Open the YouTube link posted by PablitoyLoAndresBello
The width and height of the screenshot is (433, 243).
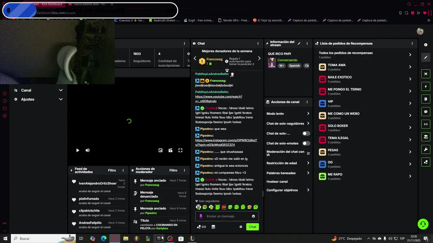click(x=219, y=99)
